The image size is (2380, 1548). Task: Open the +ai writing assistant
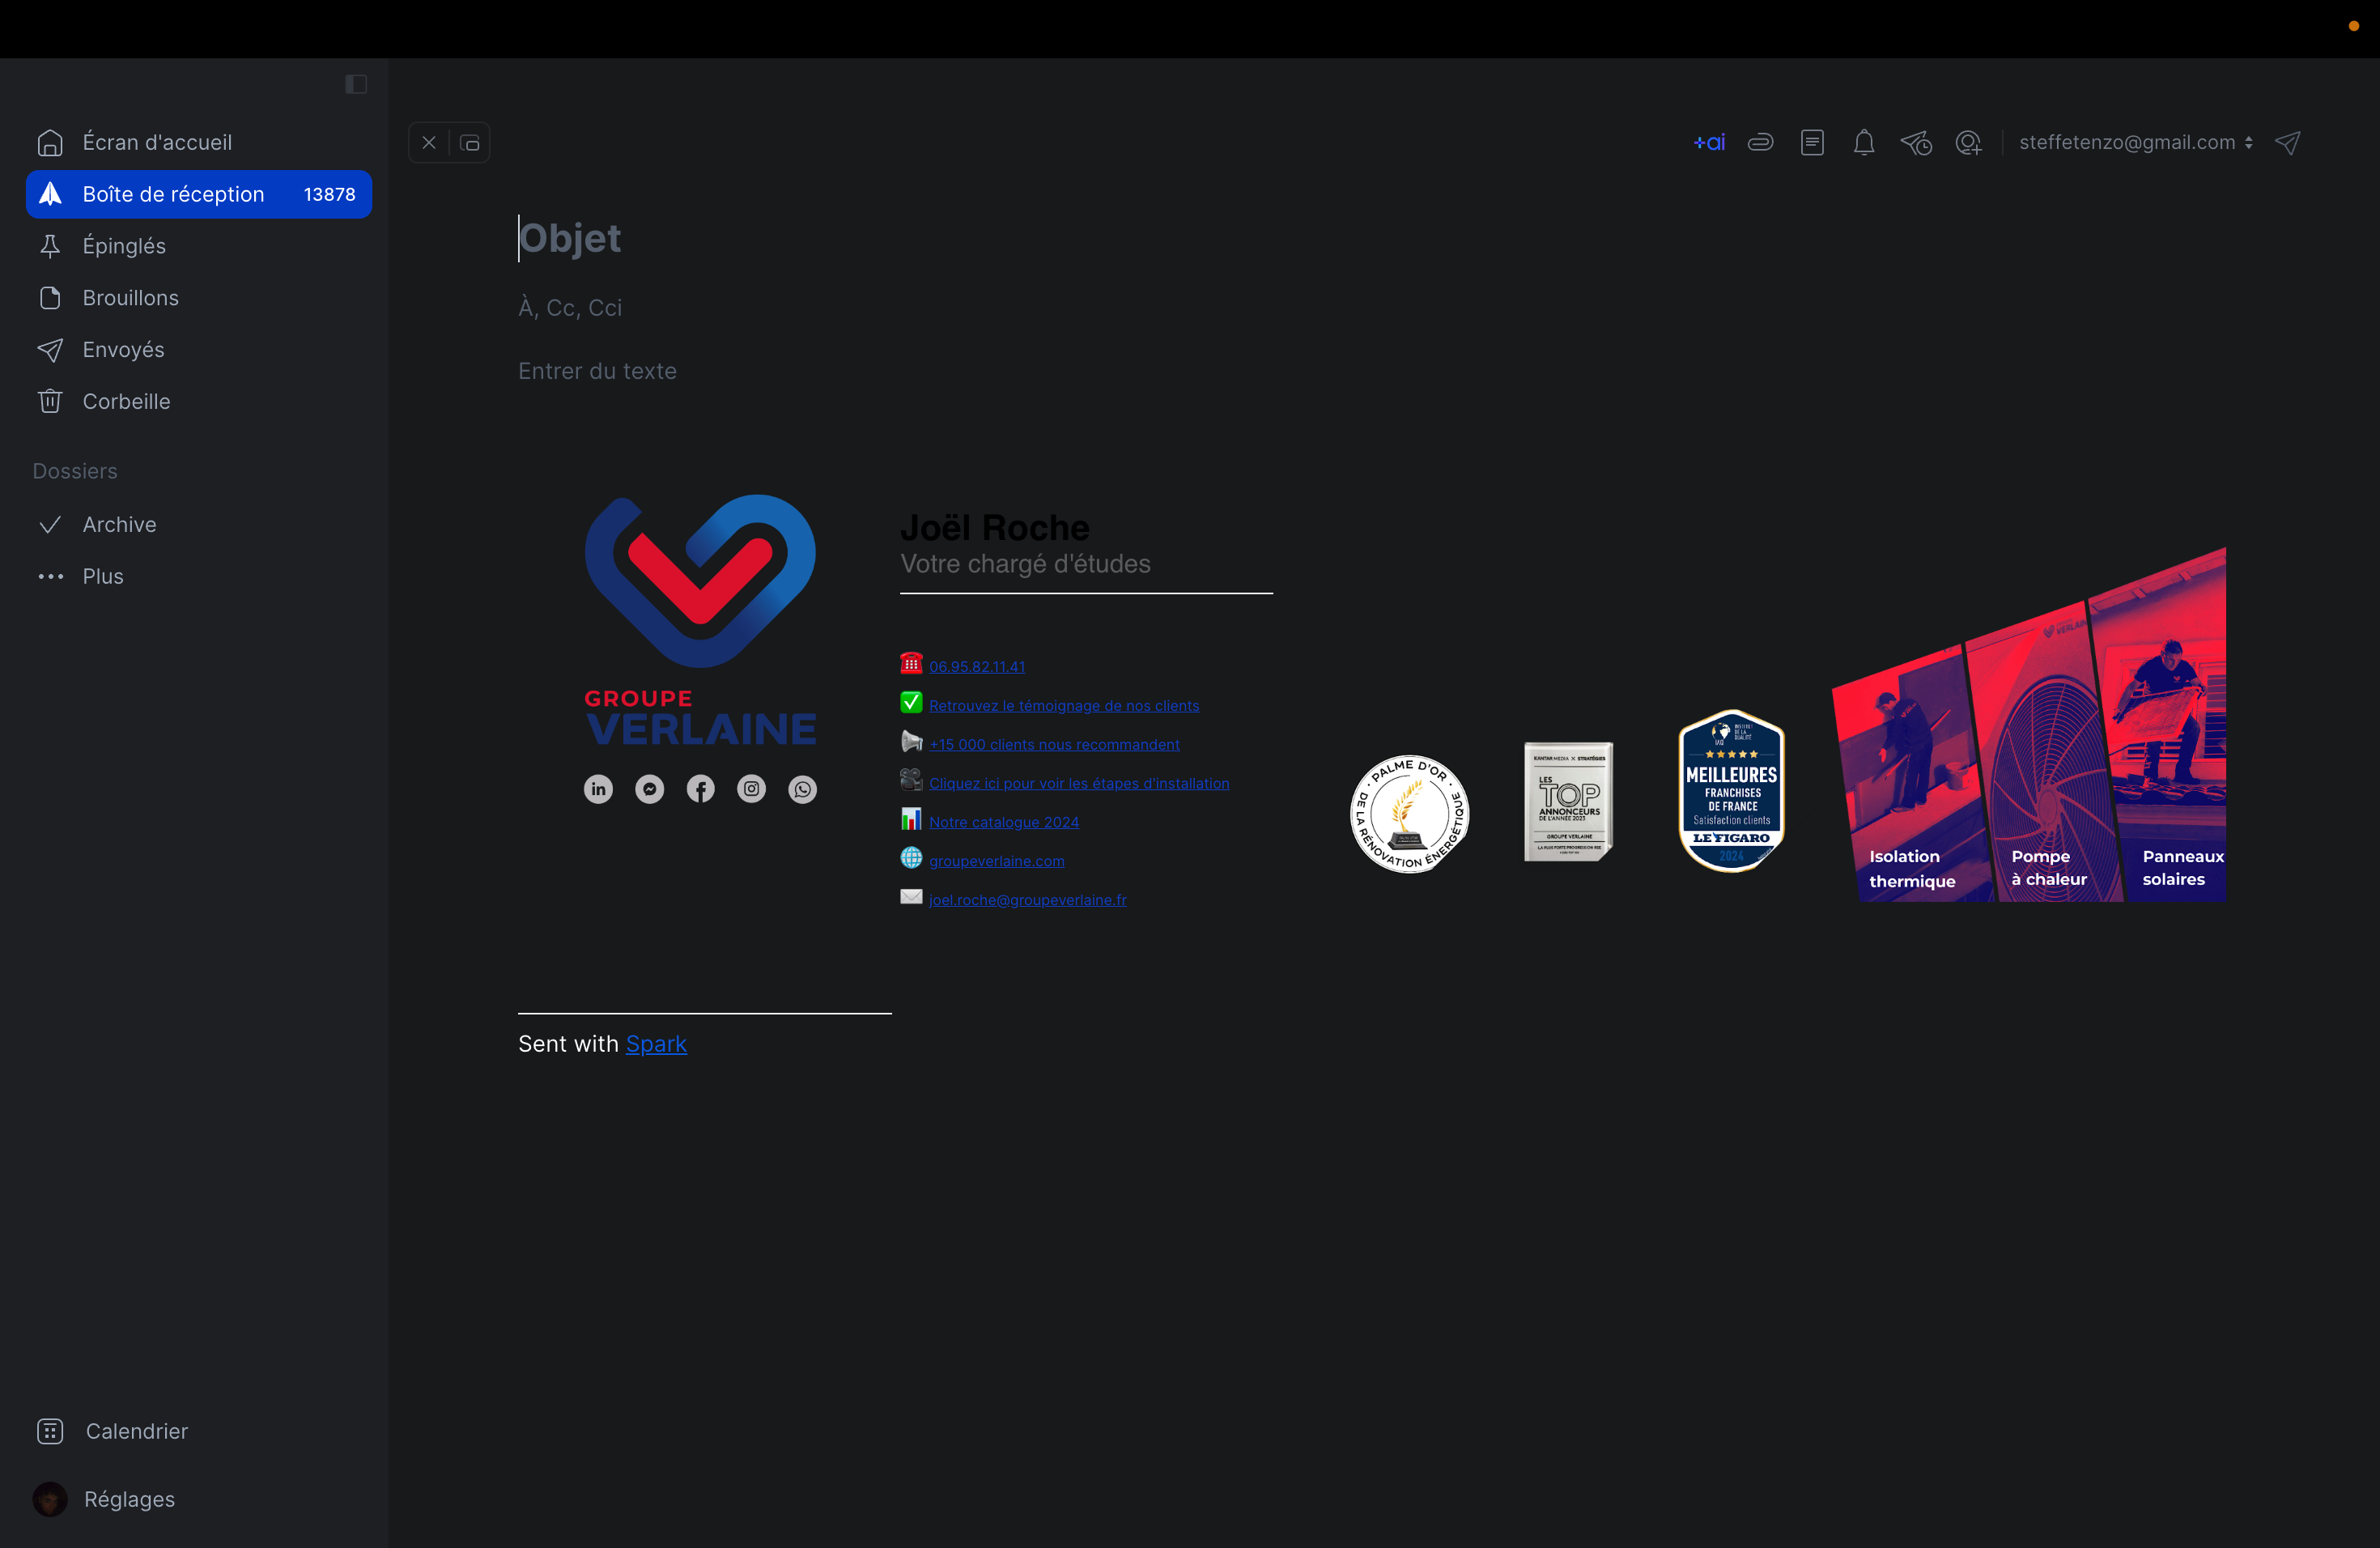[x=1709, y=143]
